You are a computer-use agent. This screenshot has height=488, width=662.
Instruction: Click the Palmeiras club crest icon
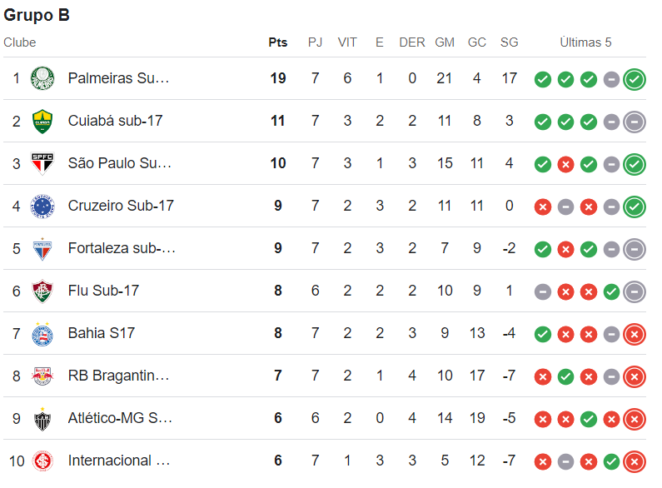(42, 78)
